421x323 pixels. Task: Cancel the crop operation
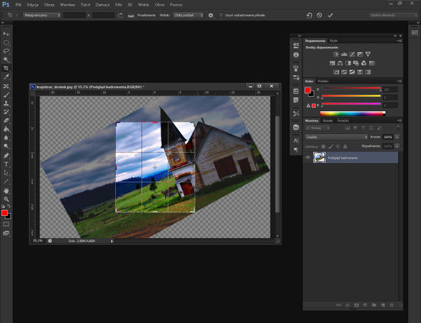[x=319, y=15]
